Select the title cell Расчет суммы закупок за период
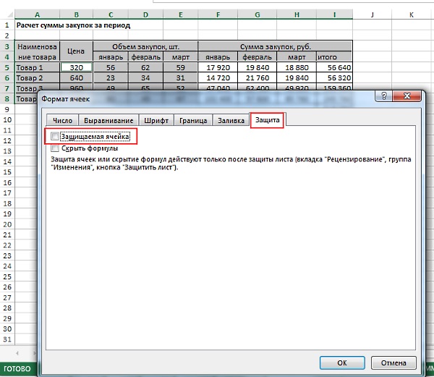434x377 pixels. [x=72, y=25]
